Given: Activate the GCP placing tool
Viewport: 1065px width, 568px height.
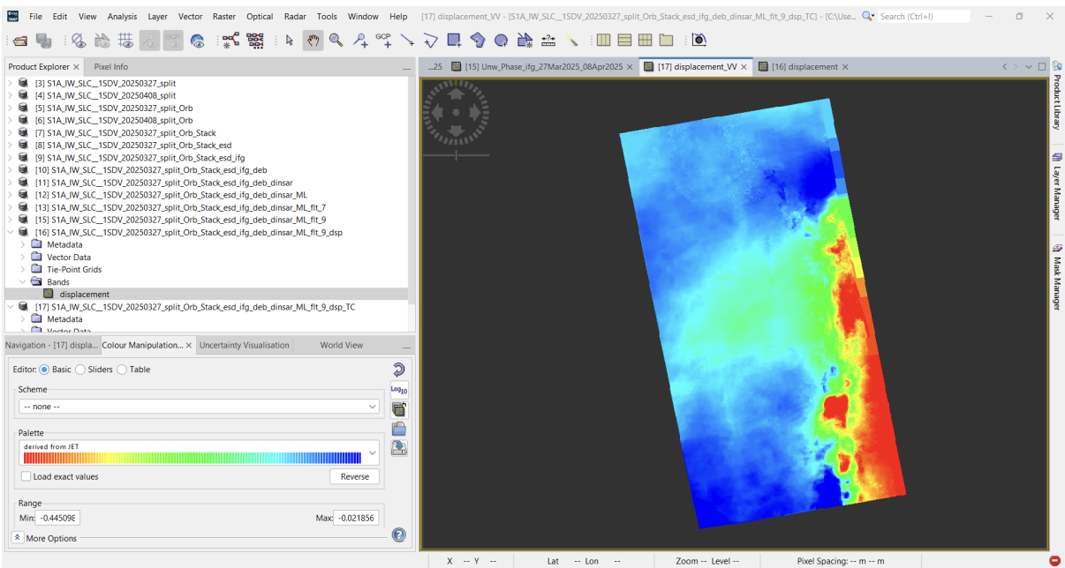Looking at the screenshot, I should (383, 40).
